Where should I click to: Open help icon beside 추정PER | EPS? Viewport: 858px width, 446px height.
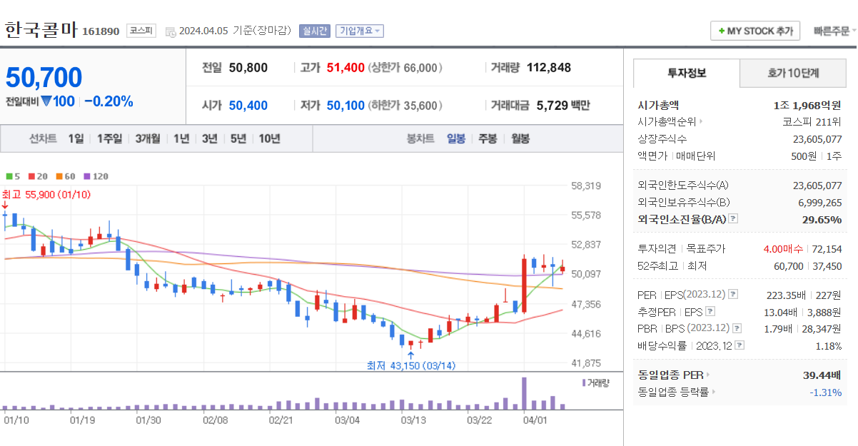710,312
